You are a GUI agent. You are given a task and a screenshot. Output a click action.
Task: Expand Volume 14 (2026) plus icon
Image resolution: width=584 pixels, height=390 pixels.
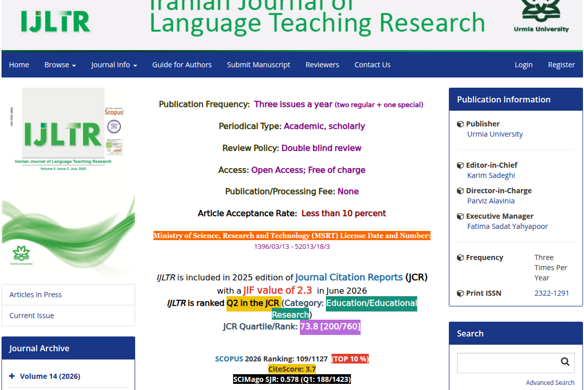[x=12, y=376]
